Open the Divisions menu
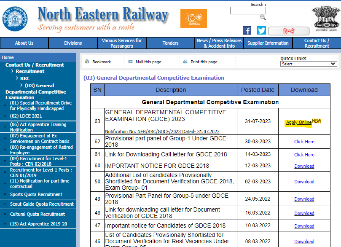The image size is (341, 247). click(x=73, y=43)
